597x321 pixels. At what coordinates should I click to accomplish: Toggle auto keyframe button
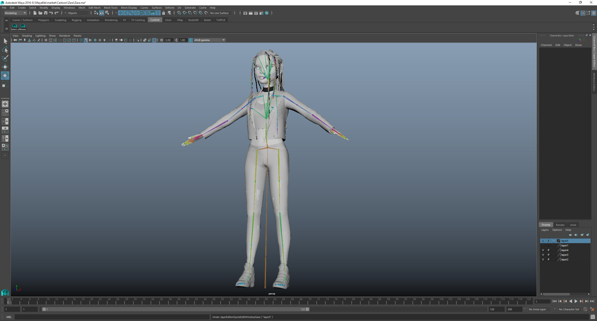click(585, 309)
